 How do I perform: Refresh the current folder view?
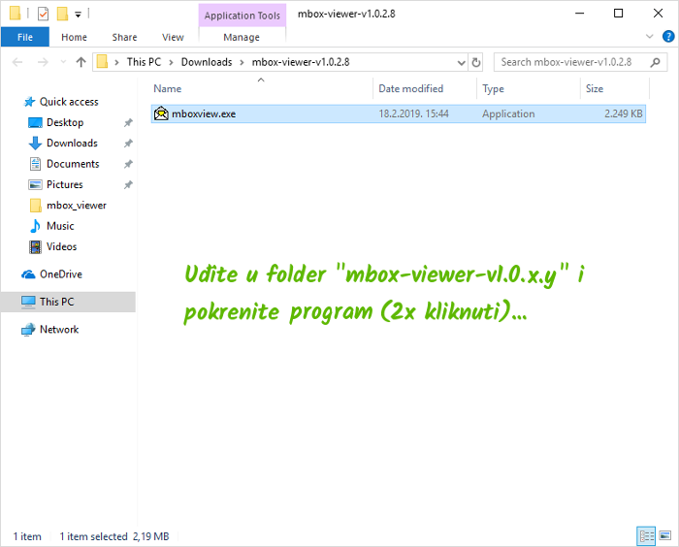click(x=476, y=62)
